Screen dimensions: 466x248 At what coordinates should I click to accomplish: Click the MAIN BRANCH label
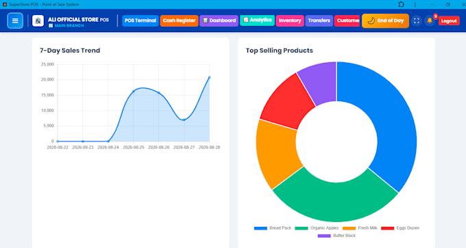coord(69,26)
